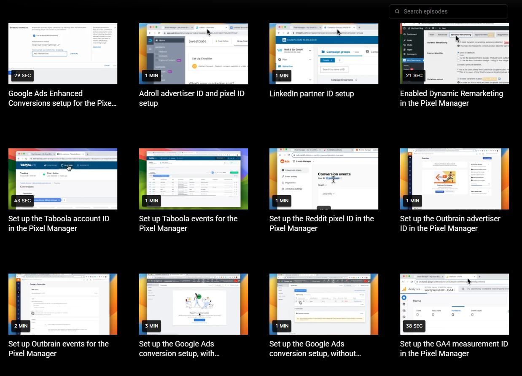
Task: Click the 43 SEC duration badge
Action: (22, 201)
